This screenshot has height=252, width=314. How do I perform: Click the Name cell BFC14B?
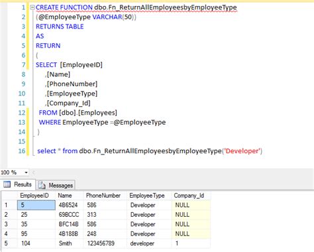click(70, 224)
